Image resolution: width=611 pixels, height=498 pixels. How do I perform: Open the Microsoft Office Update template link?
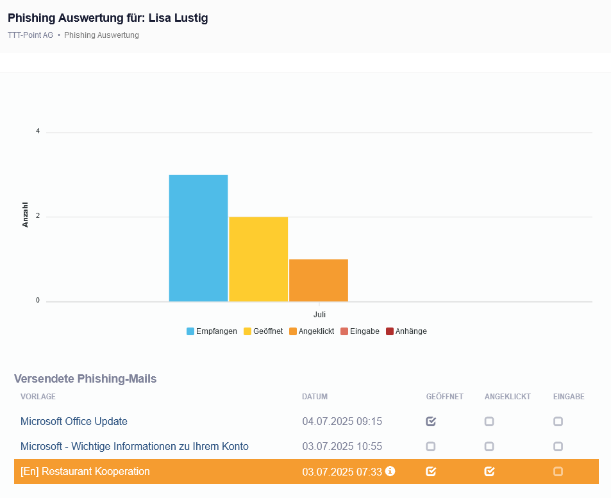74,421
